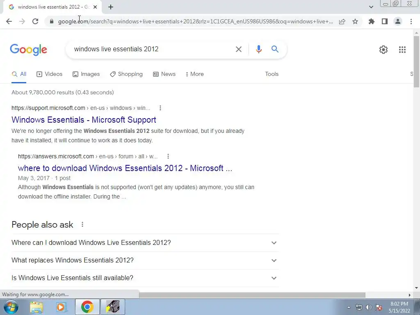Expand What replaces Windows Essentials 2012 question
This screenshot has width=420, height=315.
(145, 260)
